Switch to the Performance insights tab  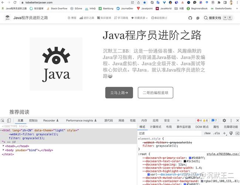click(81, 121)
